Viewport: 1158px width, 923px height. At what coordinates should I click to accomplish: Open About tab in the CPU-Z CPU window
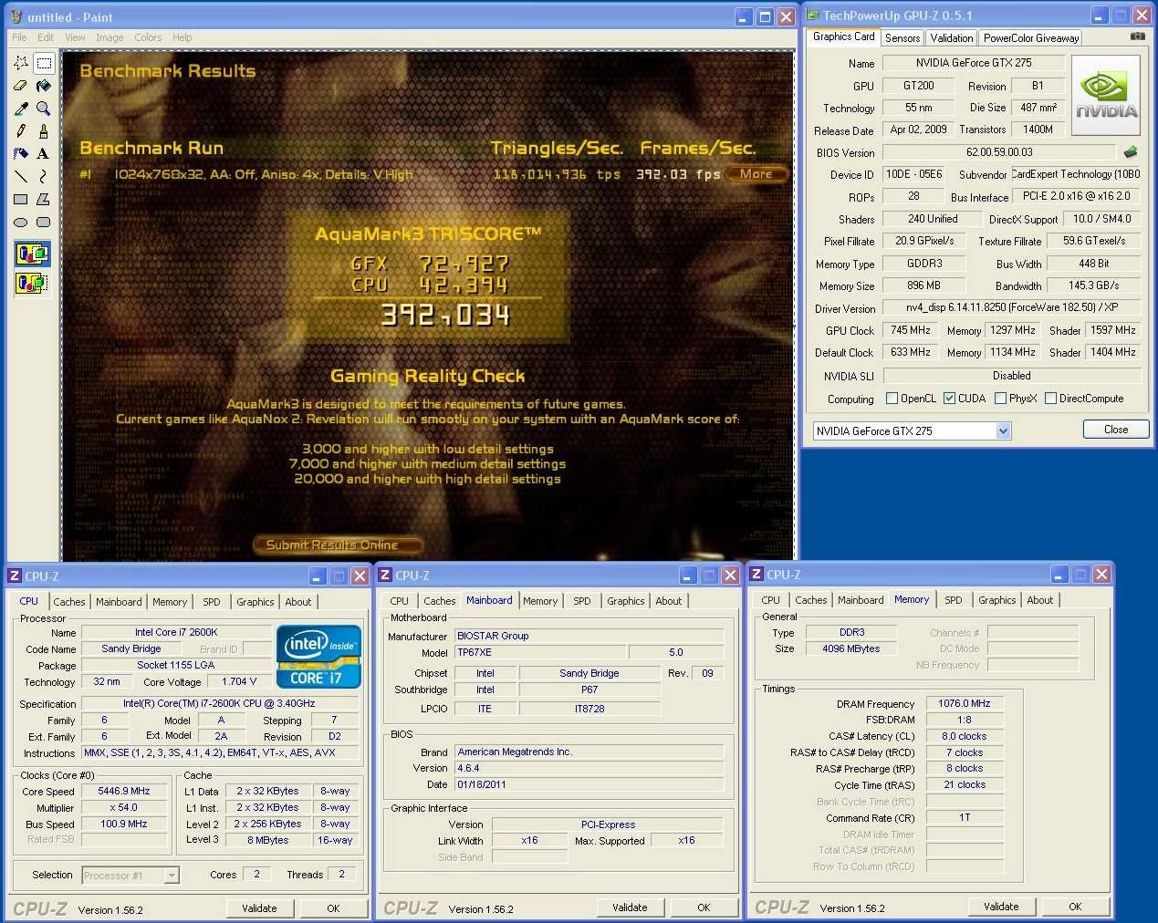[298, 602]
